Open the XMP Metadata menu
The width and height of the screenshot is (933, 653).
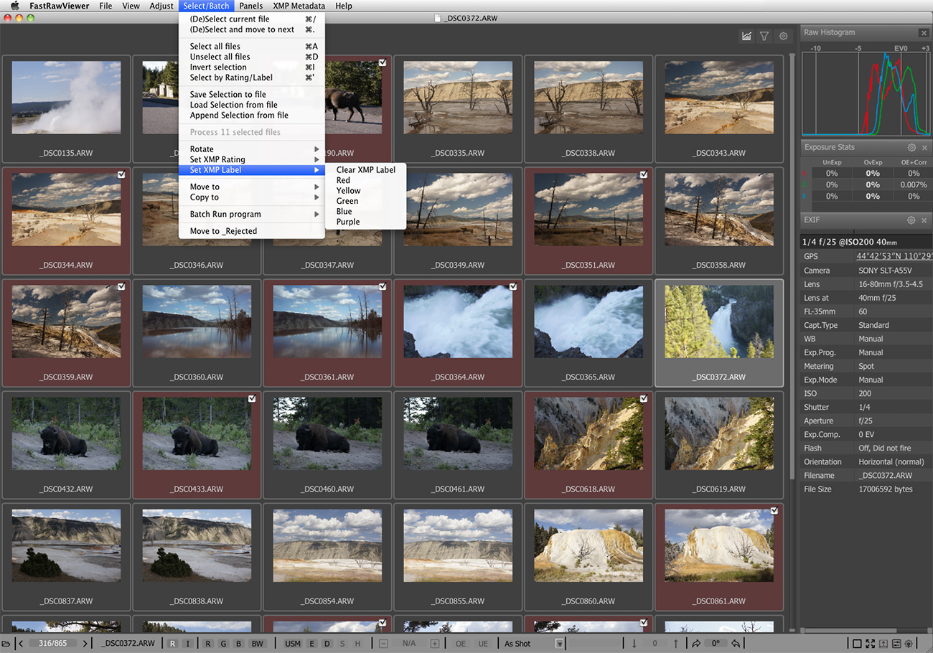(299, 6)
